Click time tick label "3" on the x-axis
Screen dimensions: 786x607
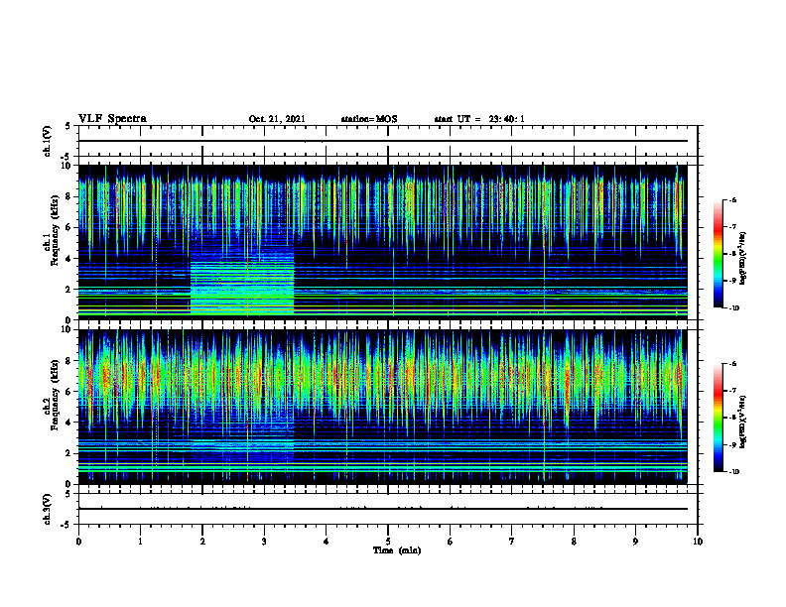[264, 542]
